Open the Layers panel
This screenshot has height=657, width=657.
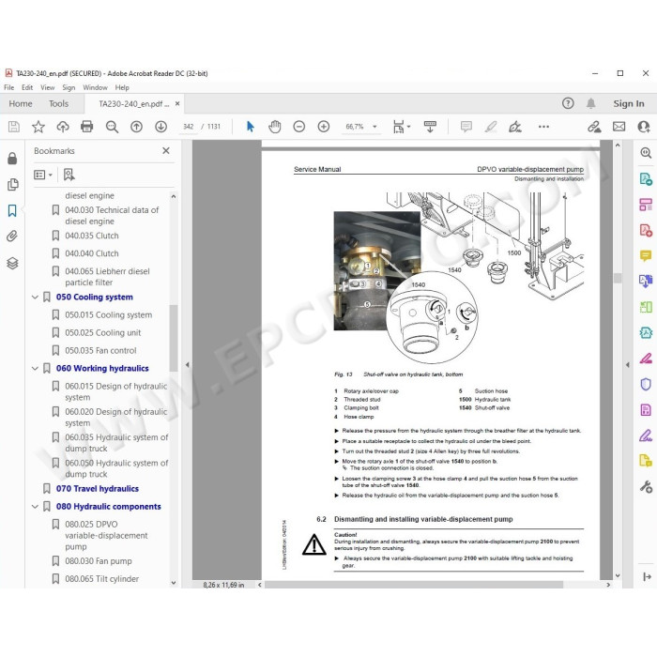point(12,263)
